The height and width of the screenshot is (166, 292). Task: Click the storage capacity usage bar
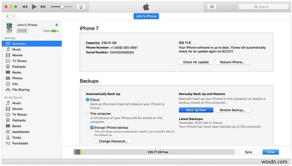click(x=154, y=152)
